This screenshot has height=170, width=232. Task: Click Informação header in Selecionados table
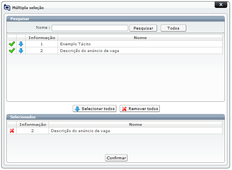(x=33, y=124)
